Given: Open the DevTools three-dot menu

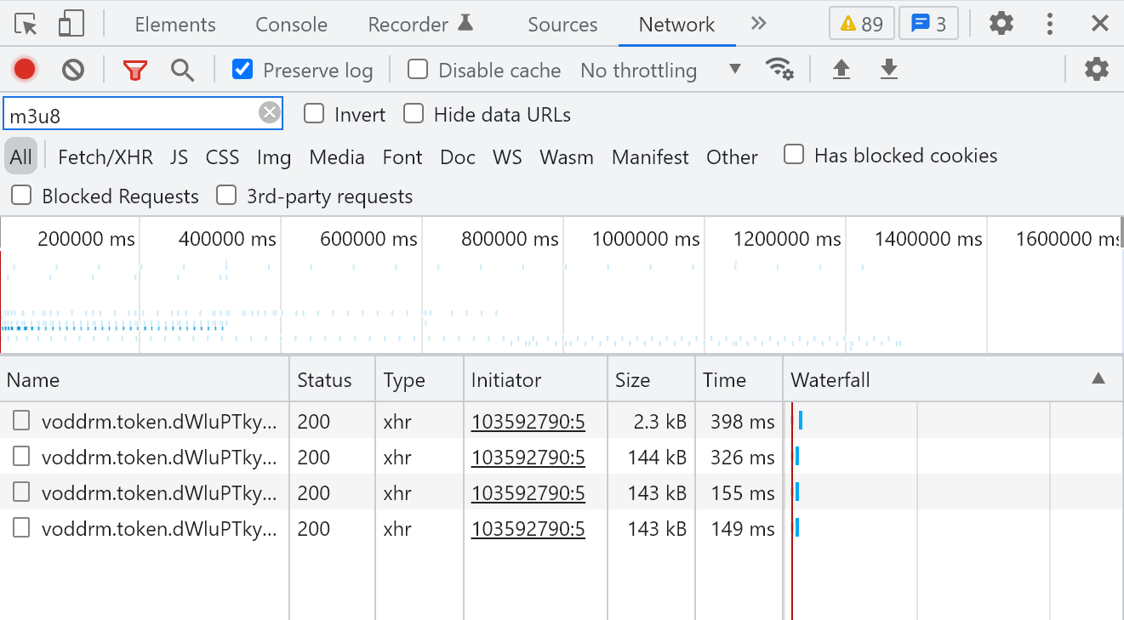Looking at the screenshot, I should coord(1050,24).
